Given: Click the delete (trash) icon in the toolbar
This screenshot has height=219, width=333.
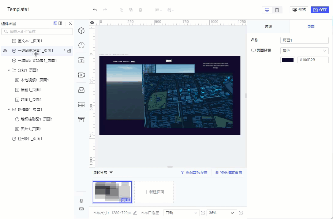Looking at the screenshot, I should pos(140,9).
